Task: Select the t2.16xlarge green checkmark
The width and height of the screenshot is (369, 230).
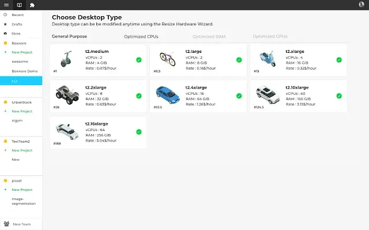Action: pos(139,132)
